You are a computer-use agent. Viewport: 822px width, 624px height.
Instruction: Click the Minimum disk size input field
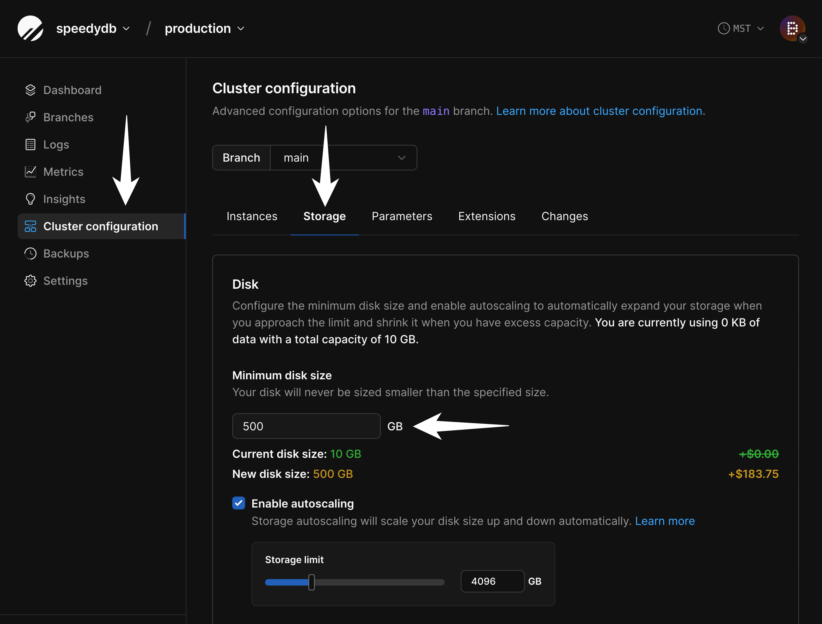(x=306, y=426)
